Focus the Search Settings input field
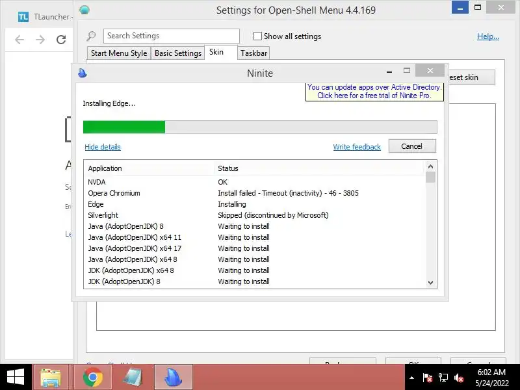 [172, 36]
